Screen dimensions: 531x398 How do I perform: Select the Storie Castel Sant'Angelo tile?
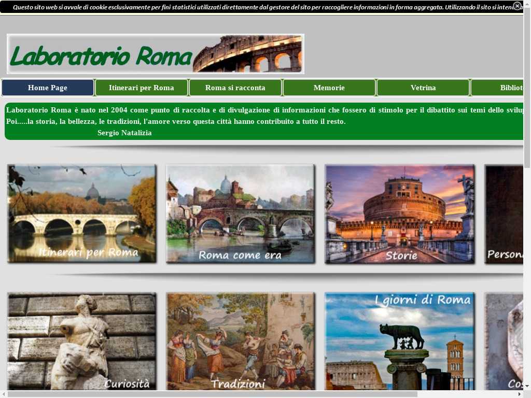click(399, 214)
